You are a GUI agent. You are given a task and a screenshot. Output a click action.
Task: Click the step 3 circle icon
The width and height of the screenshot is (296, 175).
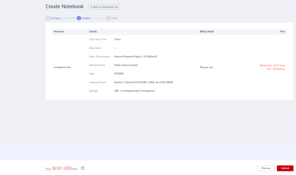click(x=108, y=18)
